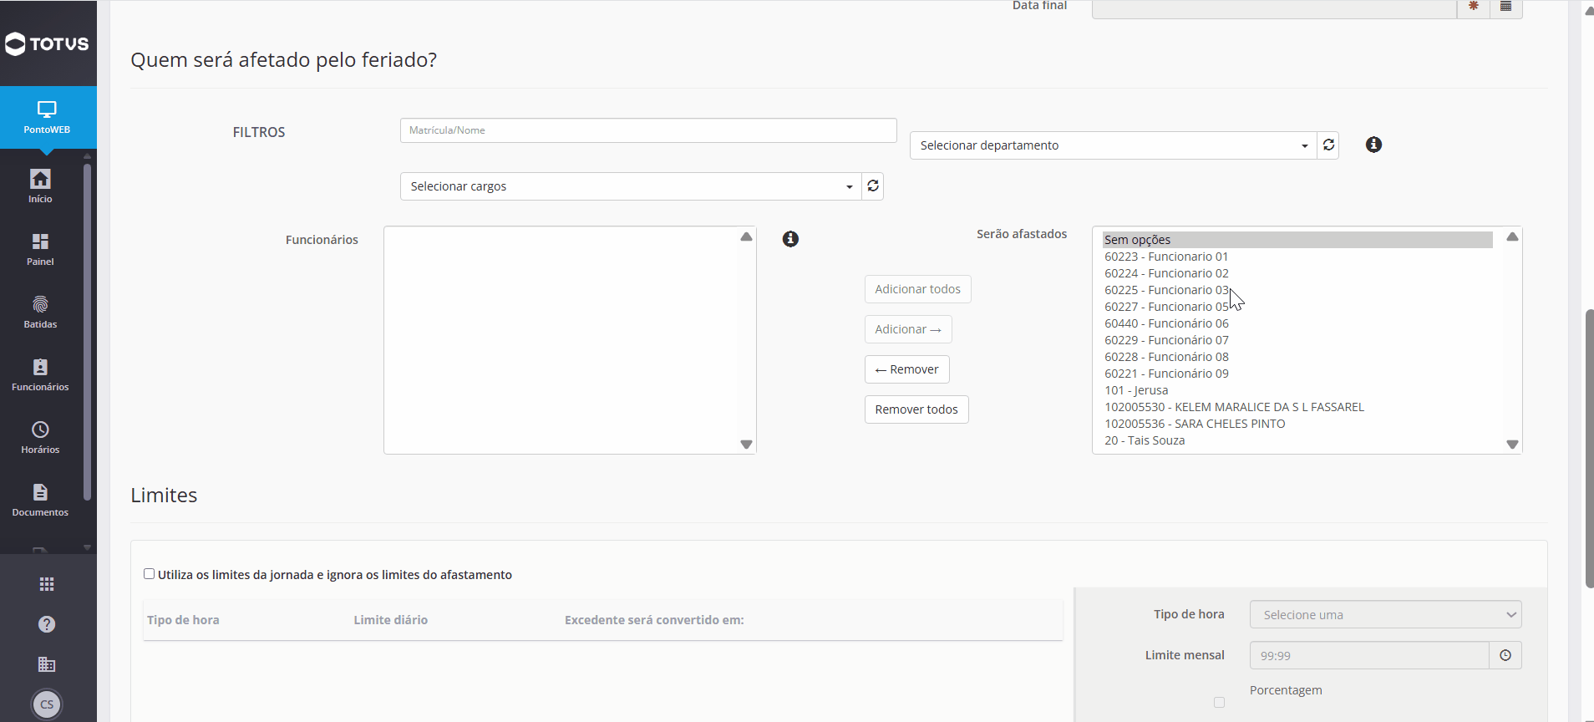Open the help question mark icon

[47, 624]
